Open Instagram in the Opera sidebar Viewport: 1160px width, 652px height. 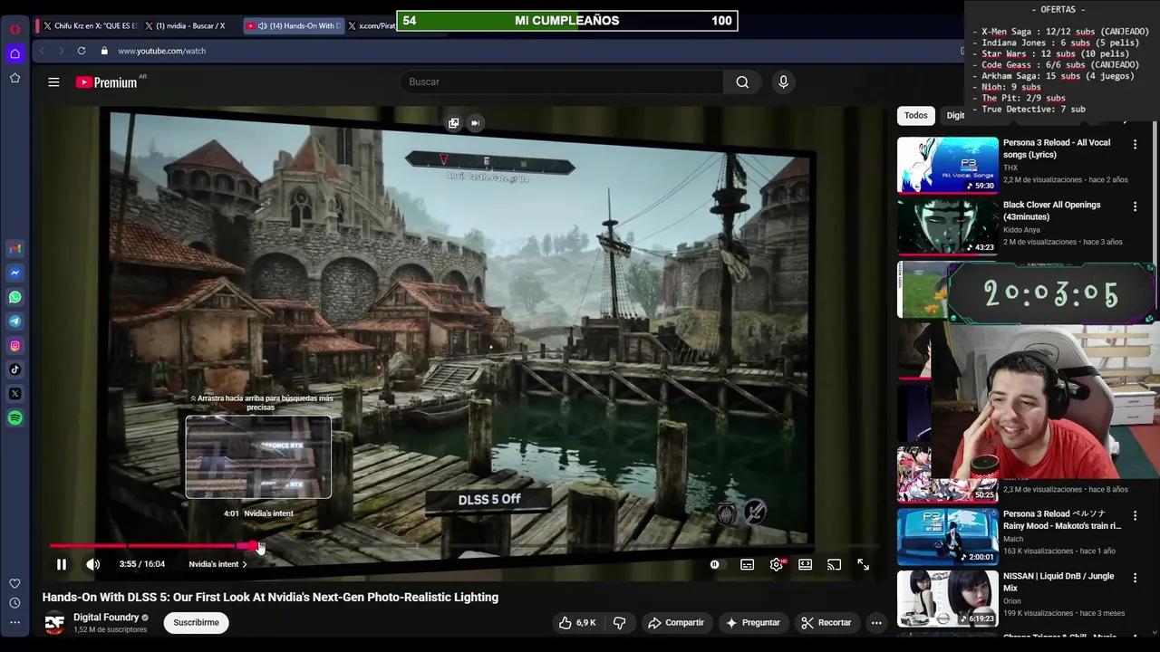[x=14, y=345]
